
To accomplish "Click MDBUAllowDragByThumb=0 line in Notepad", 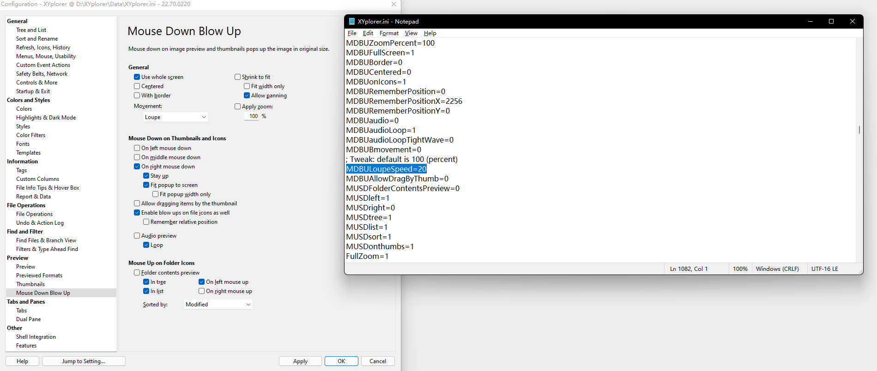I will pyautogui.click(x=397, y=179).
